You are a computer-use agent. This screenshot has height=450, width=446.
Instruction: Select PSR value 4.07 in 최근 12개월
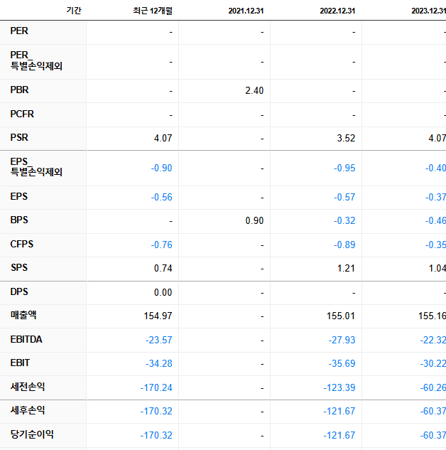click(163, 139)
